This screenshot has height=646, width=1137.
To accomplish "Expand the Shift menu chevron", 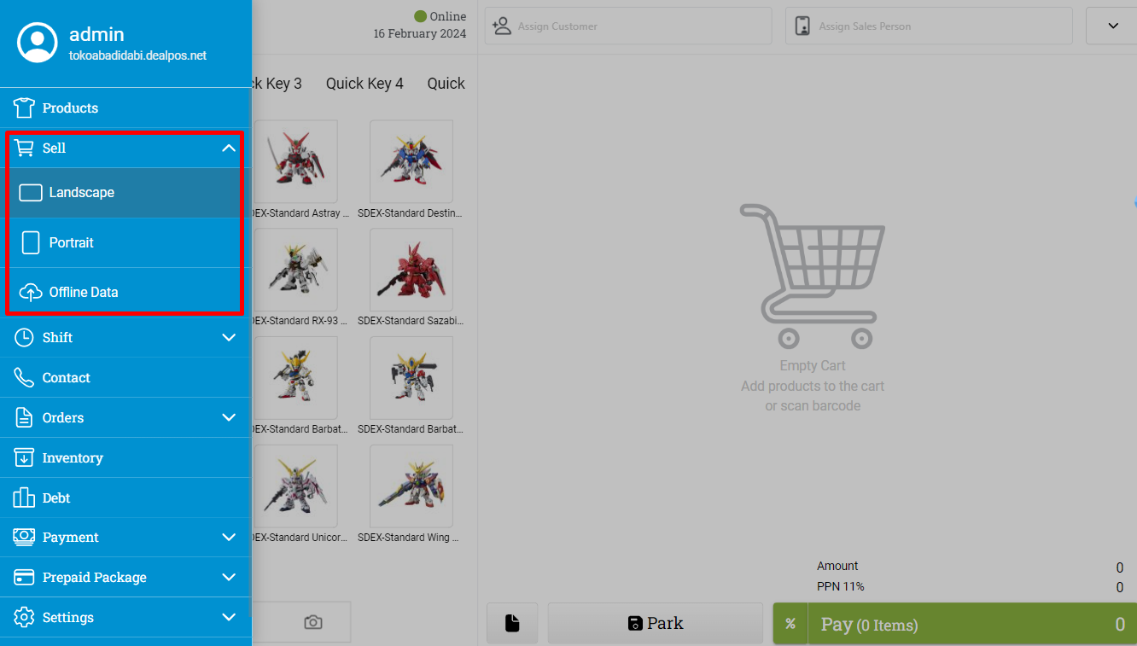I will [x=229, y=337].
